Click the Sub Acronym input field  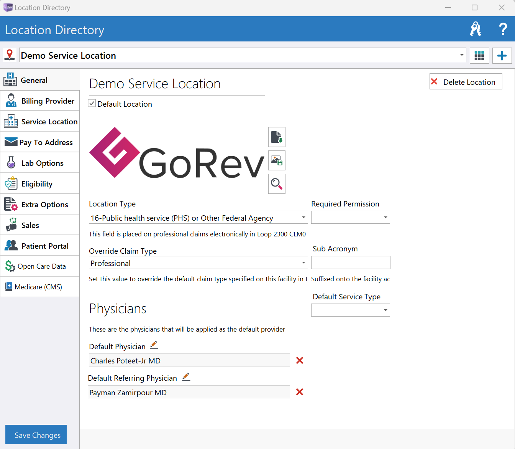(351, 262)
